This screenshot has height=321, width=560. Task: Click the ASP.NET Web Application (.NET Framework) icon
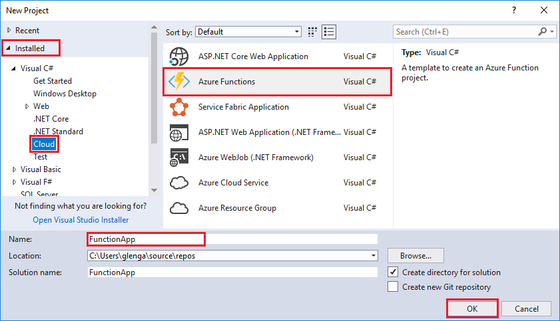tap(179, 132)
